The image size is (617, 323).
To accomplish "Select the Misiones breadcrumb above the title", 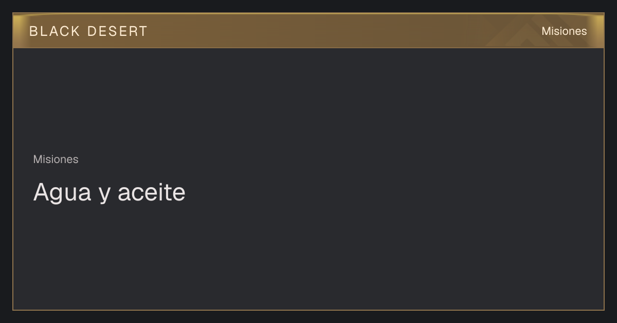I will click(56, 159).
